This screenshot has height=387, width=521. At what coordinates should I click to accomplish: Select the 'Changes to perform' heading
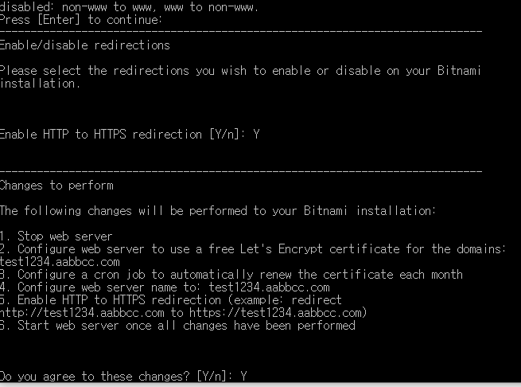click(x=56, y=186)
